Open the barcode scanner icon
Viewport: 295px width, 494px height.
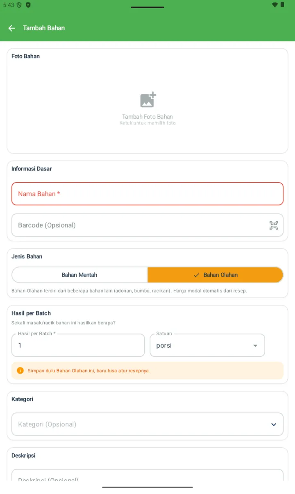[x=274, y=225]
